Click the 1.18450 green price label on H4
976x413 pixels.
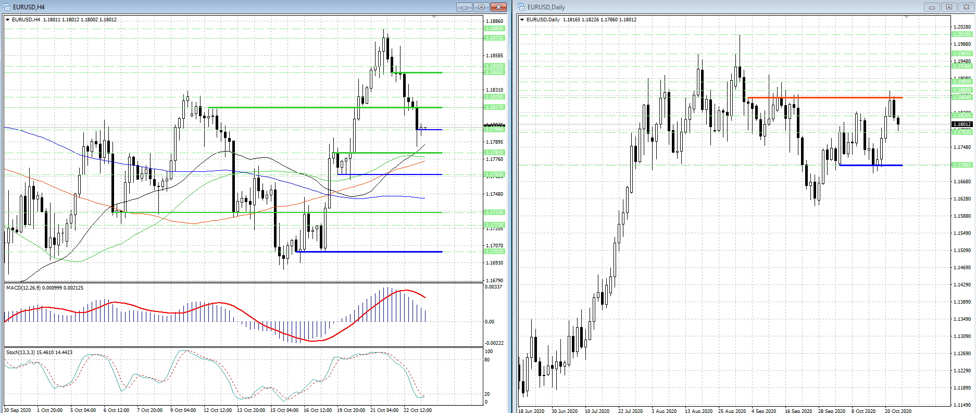pos(494,72)
